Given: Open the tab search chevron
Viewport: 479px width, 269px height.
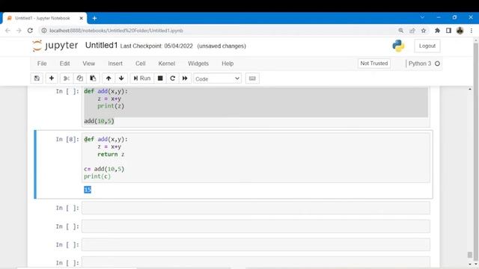Looking at the screenshot, I should (422, 17).
